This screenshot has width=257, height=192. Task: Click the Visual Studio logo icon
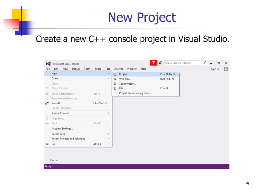(x=48, y=64)
